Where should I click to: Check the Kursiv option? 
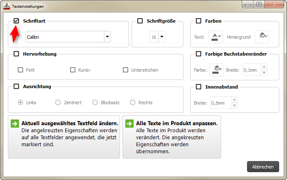73,70
